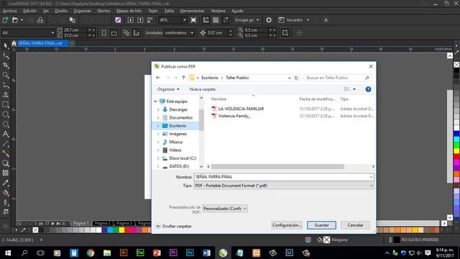Open the Encajar en dropdown
The height and width of the screenshot is (259, 460).
[257, 20]
